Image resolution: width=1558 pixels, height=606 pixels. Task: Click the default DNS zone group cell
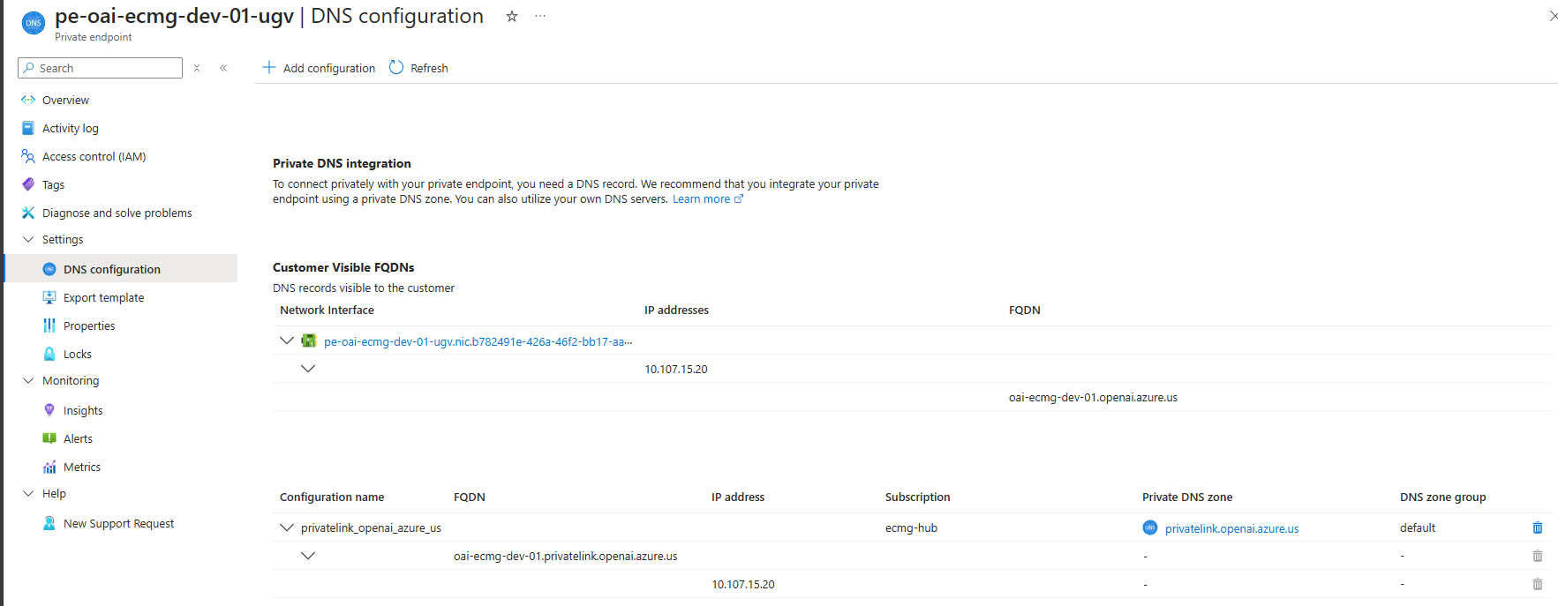[x=1418, y=527]
